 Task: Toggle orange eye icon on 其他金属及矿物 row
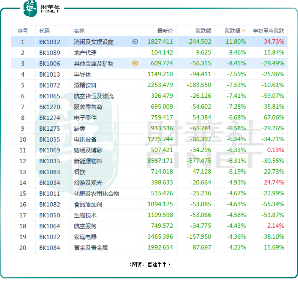135,63
